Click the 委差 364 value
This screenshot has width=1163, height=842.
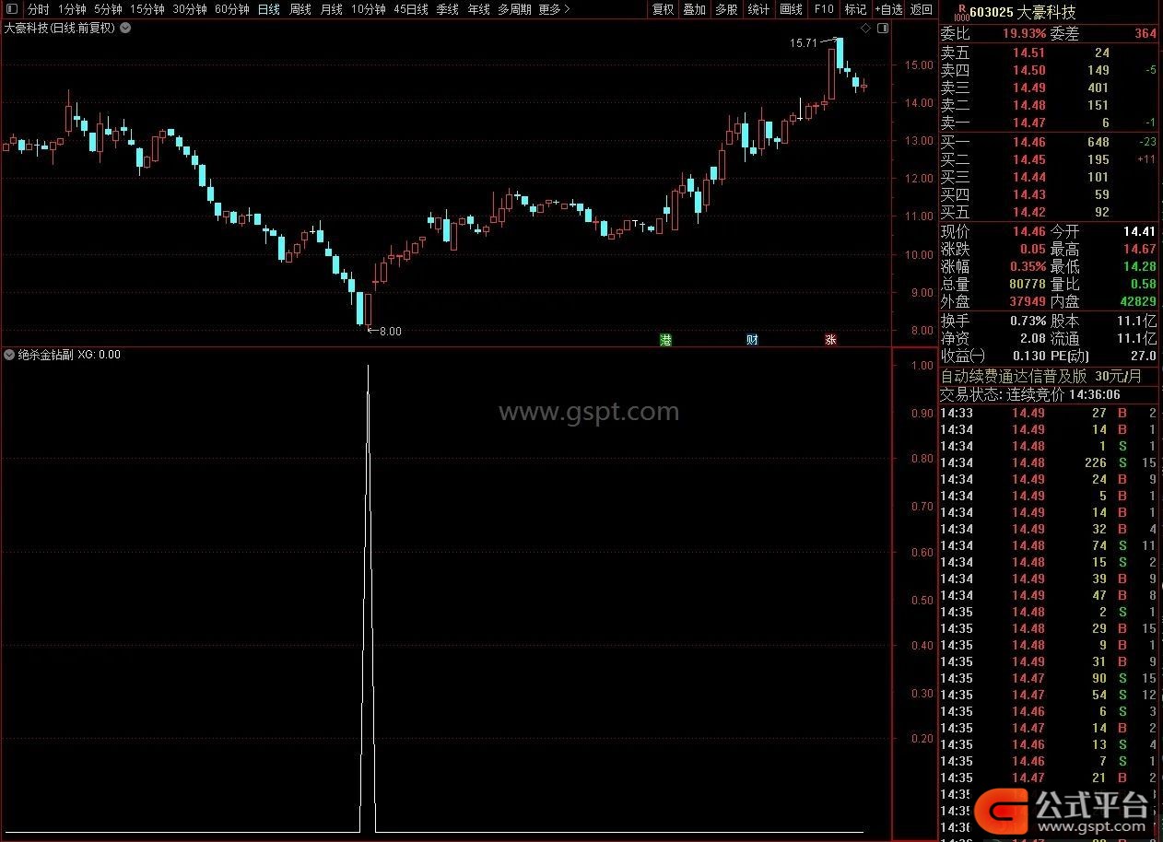click(x=1145, y=33)
